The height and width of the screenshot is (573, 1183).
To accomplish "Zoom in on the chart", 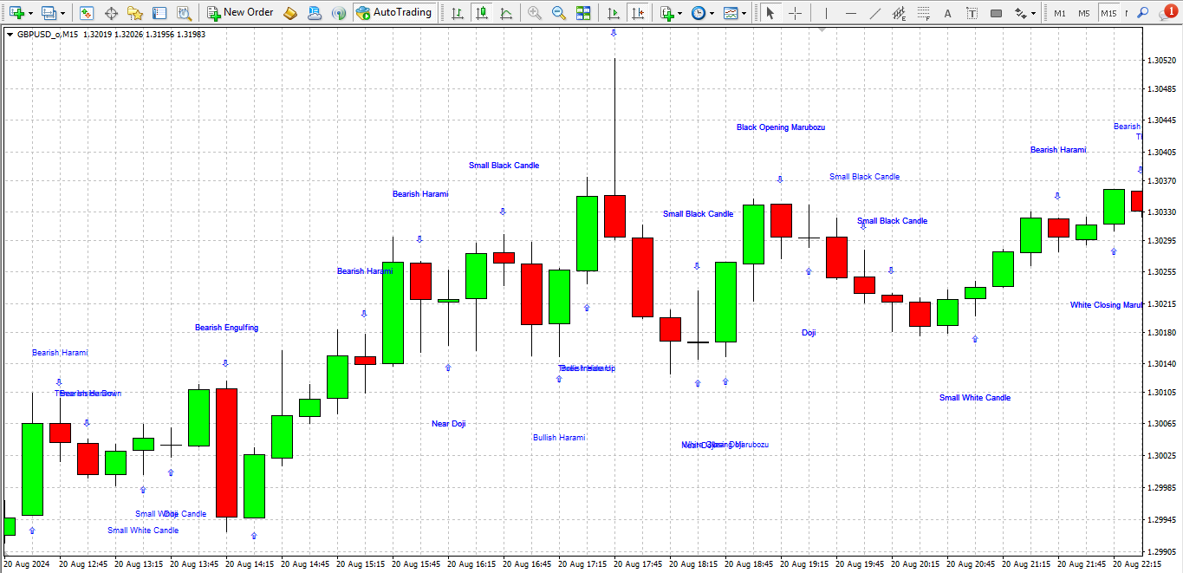I will [535, 13].
